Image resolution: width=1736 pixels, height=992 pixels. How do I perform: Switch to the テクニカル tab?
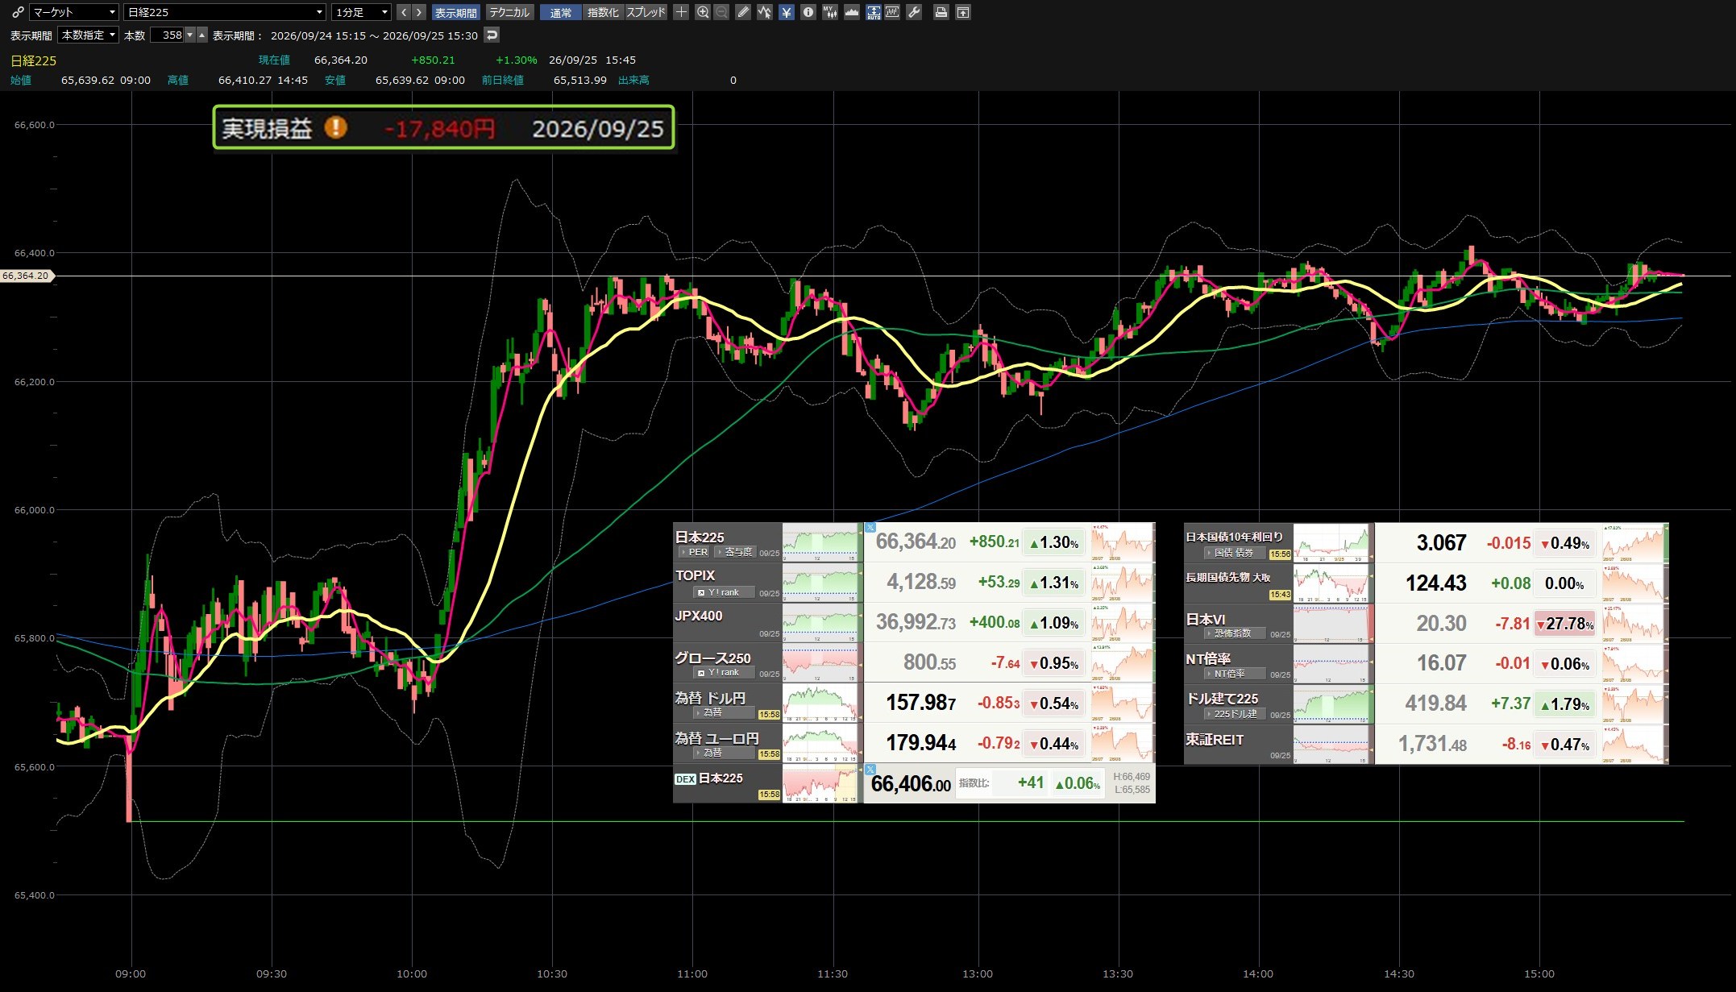[x=509, y=12]
